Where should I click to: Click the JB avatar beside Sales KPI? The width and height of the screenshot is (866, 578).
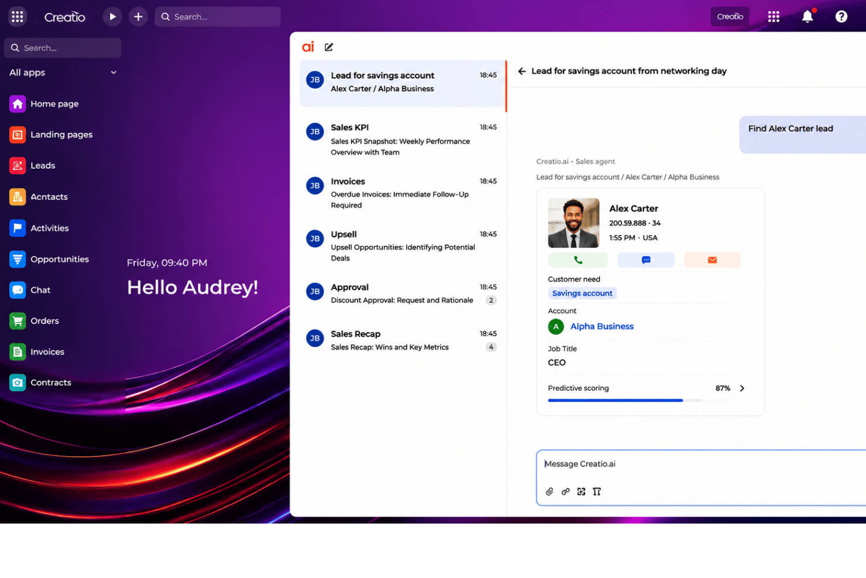(315, 132)
